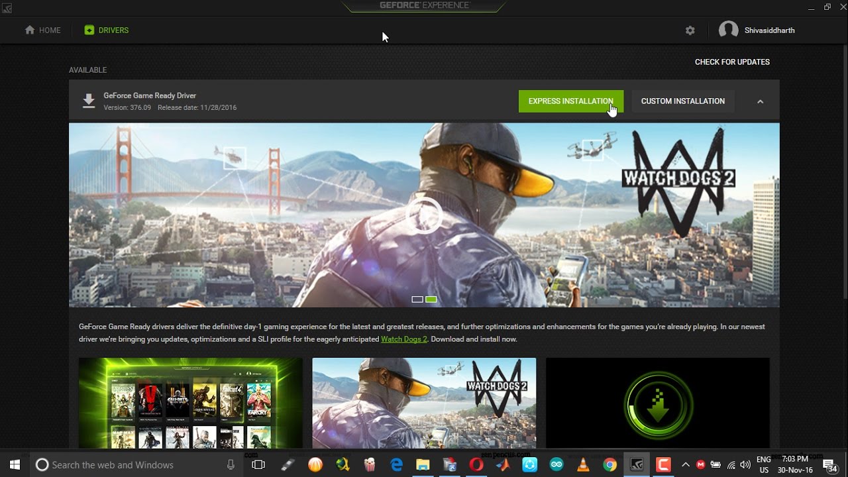Open MATLAB from the taskbar
848x477 pixels.
point(503,465)
